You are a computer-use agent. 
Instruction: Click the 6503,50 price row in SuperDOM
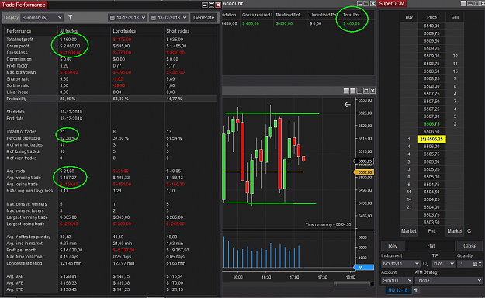tap(431, 222)
